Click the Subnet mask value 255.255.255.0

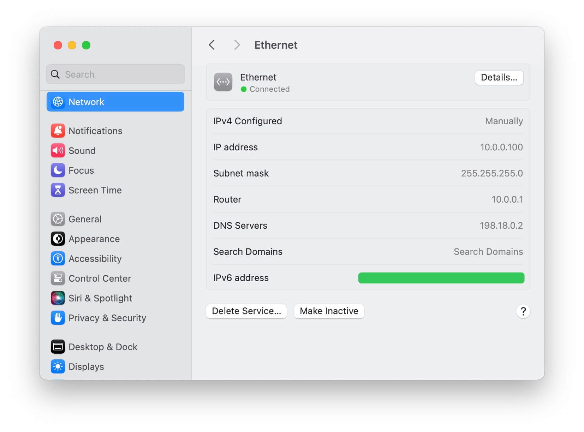pyautogui.click(x=492, y=173)
